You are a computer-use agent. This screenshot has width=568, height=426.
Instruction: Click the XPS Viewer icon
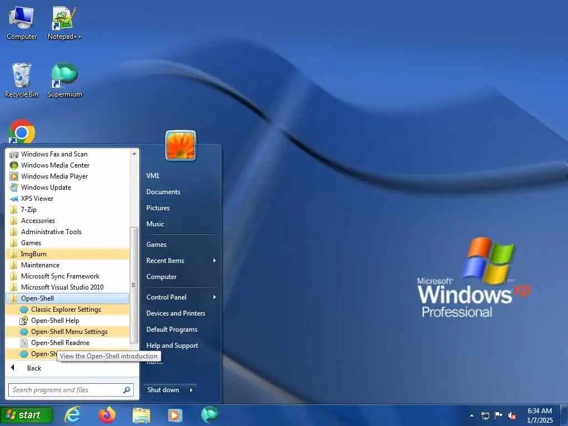click(14, 199)
